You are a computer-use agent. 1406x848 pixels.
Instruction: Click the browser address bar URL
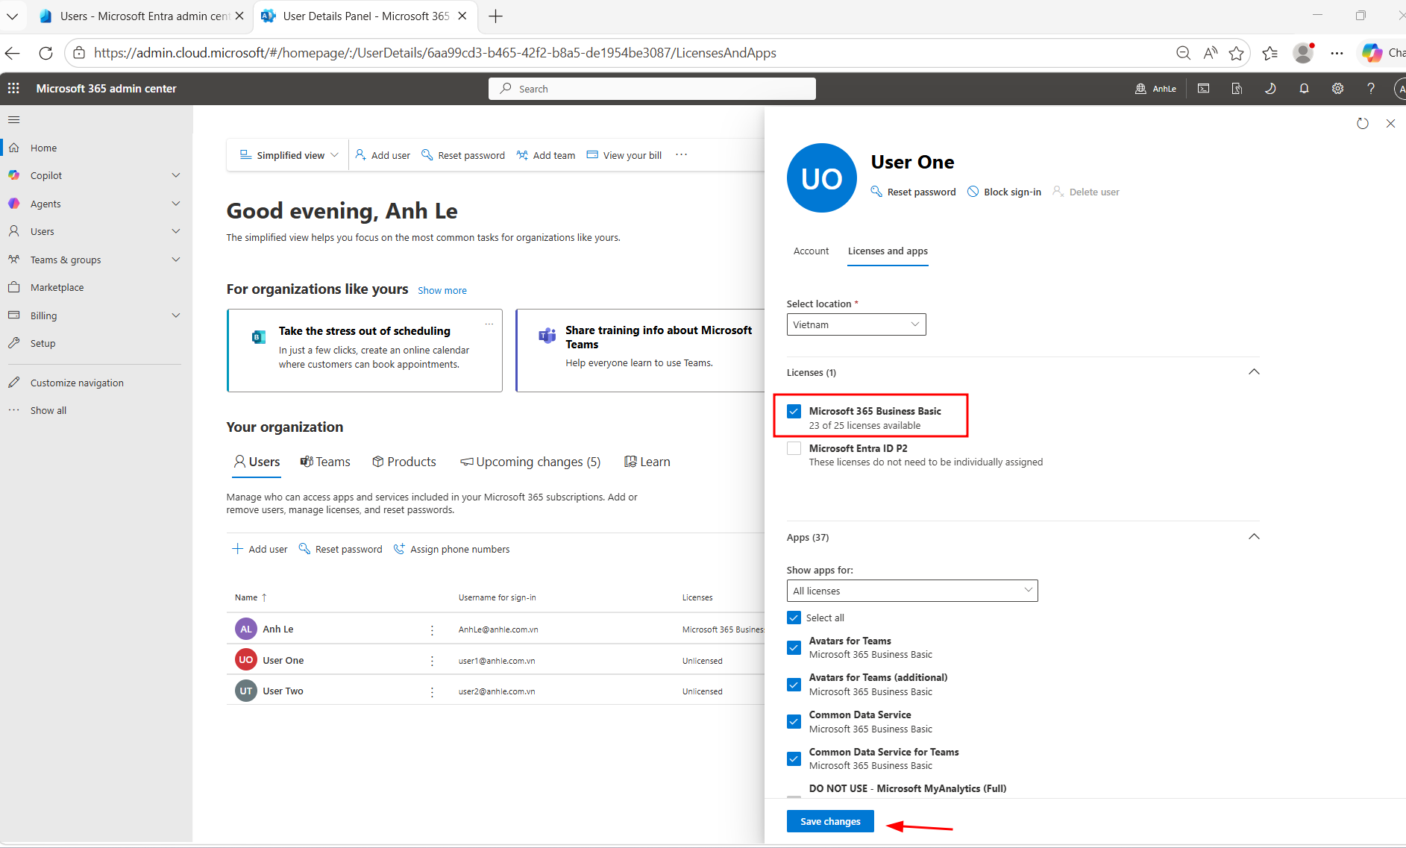coord(435,53)
